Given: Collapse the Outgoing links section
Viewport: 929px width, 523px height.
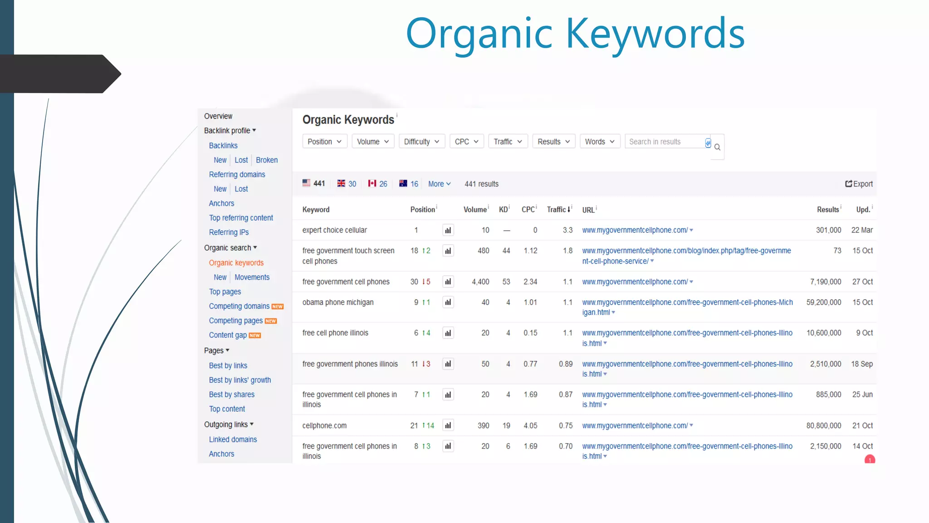Looking at the screenshot, I should 229,424.
